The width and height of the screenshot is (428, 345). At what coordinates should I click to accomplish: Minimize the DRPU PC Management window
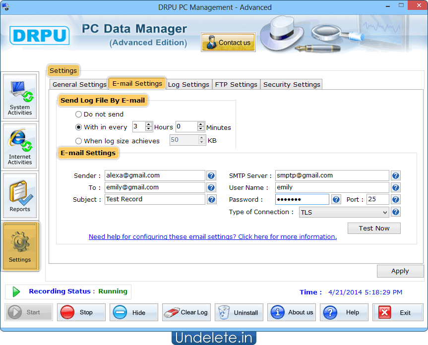(x=388, y=5)
